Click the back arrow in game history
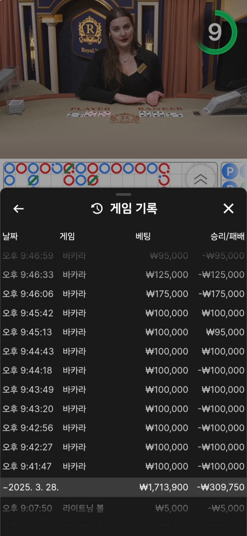Screen dimensions: 247x536 click(x=19, y=209)
